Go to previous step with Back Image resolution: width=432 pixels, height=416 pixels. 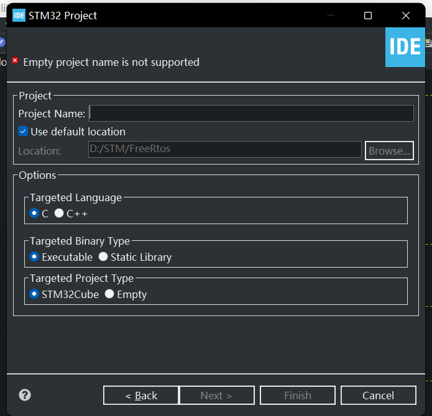(141, 396)
